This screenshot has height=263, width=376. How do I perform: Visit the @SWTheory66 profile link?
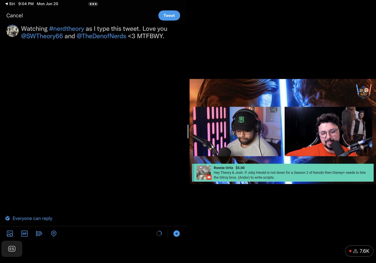pos(42,36)
